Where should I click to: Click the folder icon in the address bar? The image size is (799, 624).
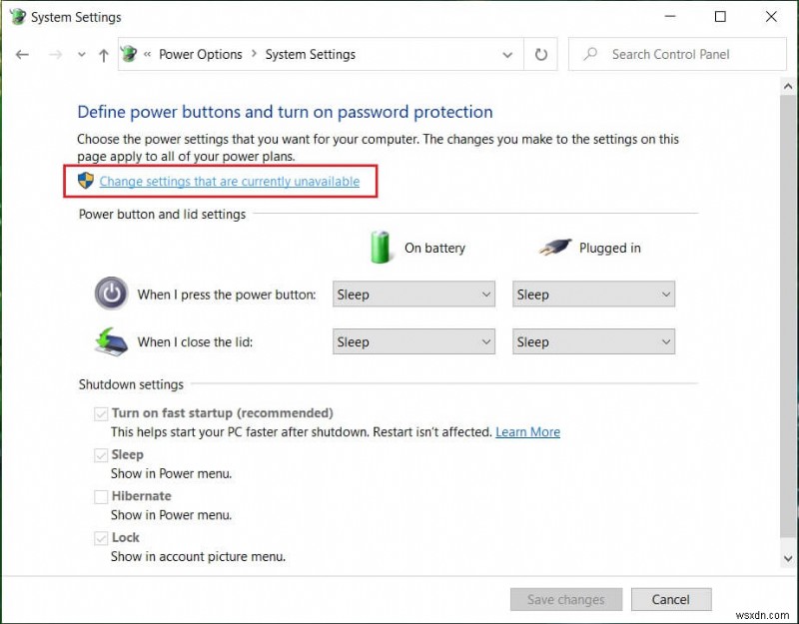click(128, 54)
